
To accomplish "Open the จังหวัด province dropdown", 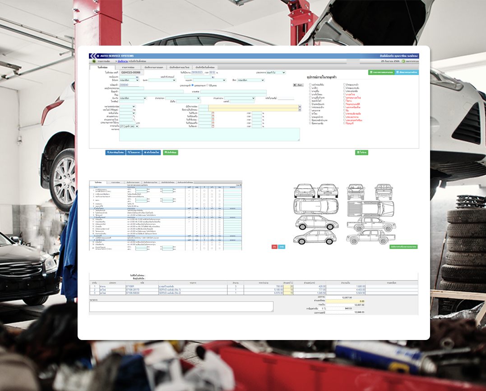I will tap(133, 98).
